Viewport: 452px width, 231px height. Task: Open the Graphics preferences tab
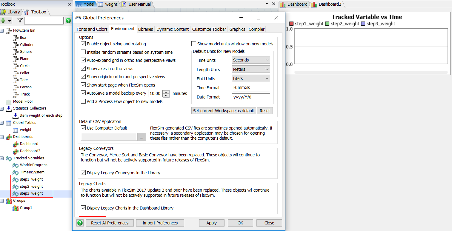point(237,29)
